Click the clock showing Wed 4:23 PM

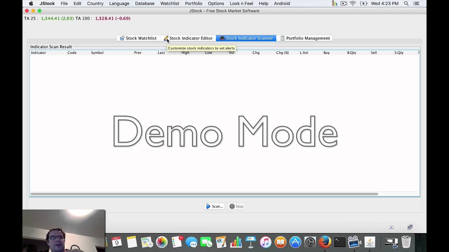[385, 3]
